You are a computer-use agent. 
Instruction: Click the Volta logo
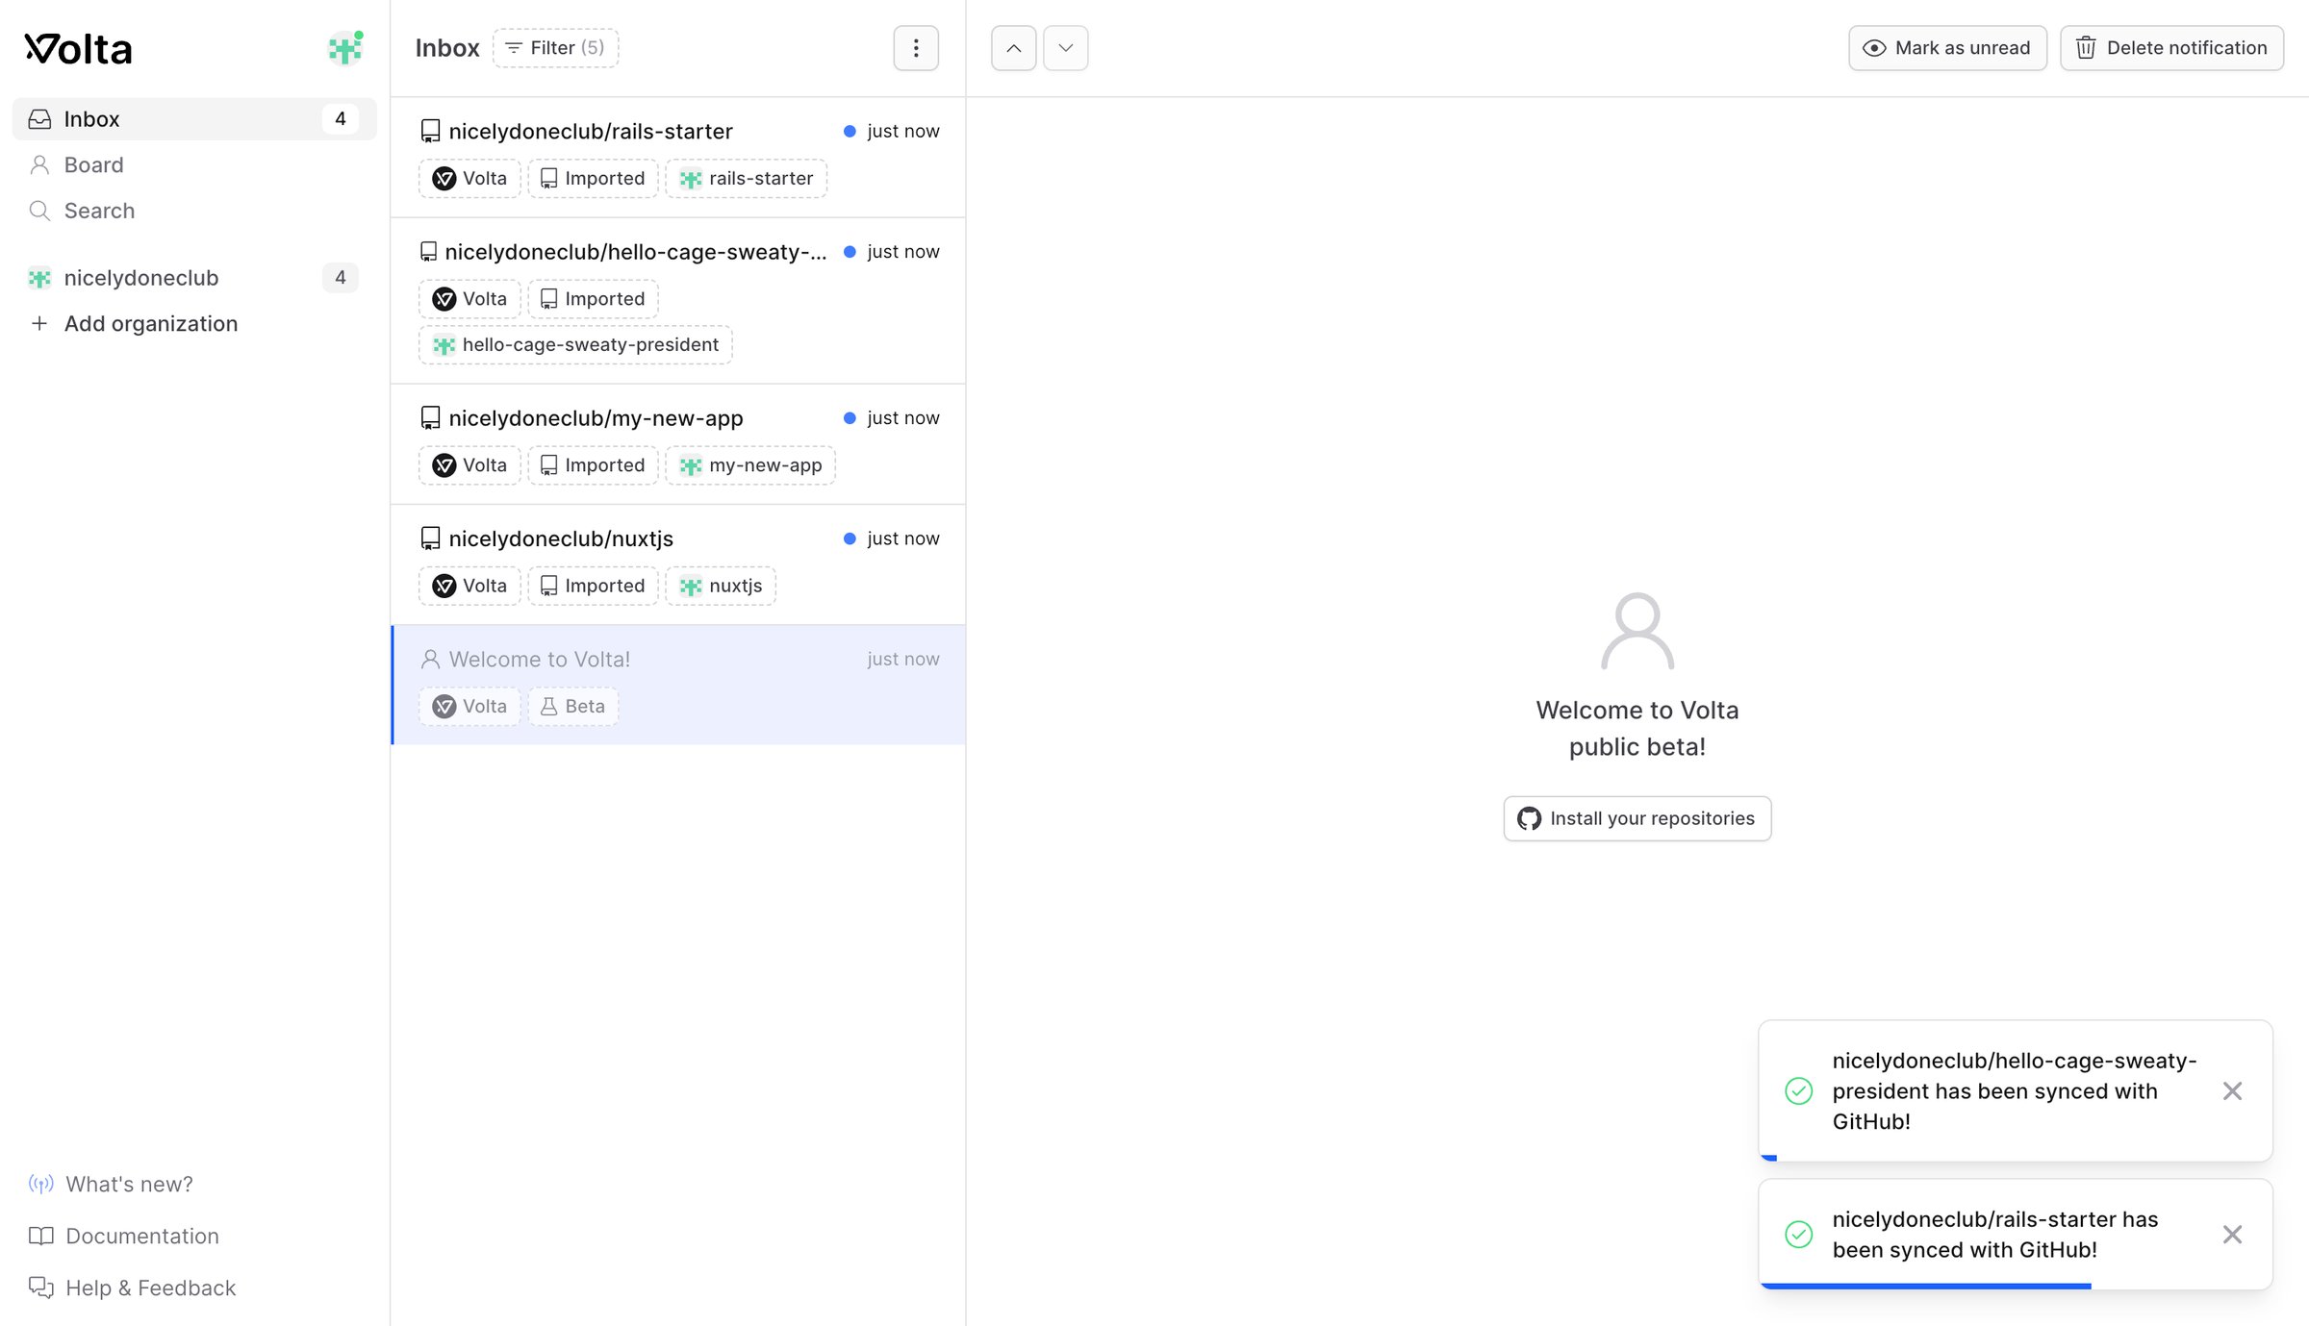78,49
